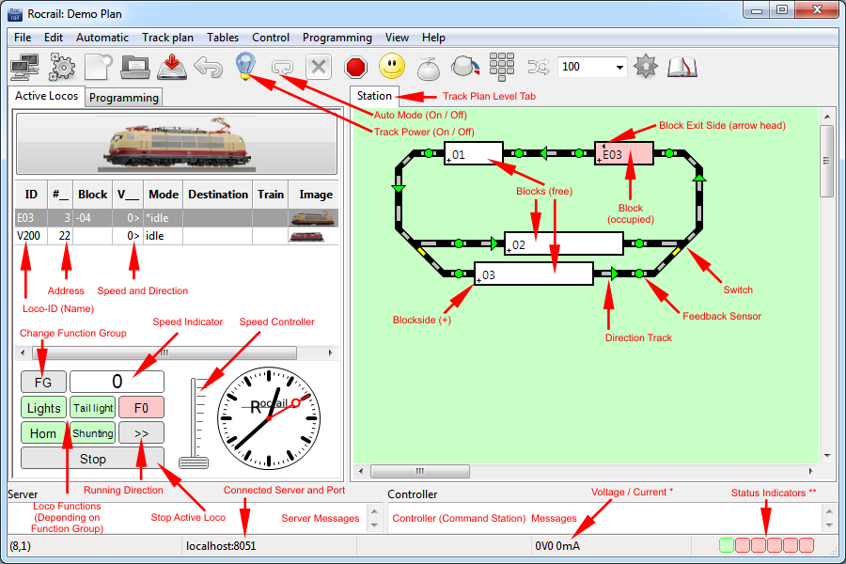846x564 pixels.
Task: Open the Automatic menu
Action: pos(102,38)
